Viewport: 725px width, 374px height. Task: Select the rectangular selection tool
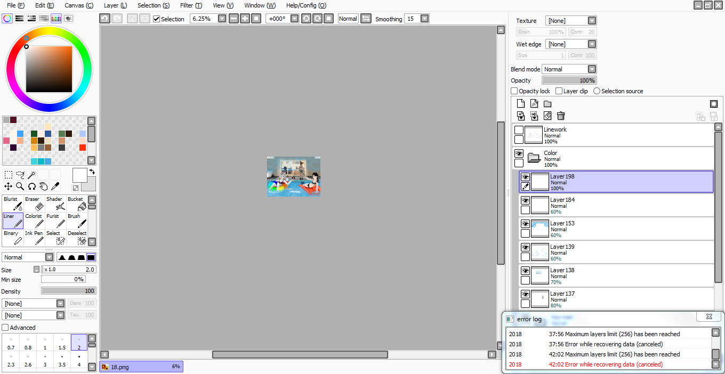pos(8,174)
